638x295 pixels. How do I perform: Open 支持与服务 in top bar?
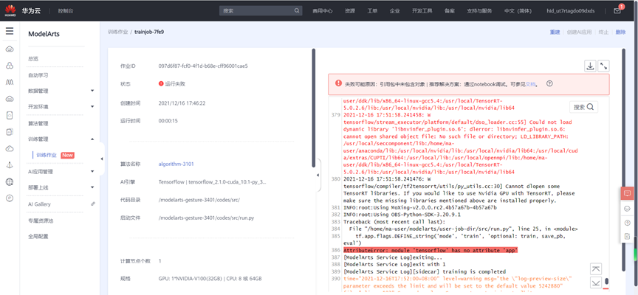[x=479, y=11]
